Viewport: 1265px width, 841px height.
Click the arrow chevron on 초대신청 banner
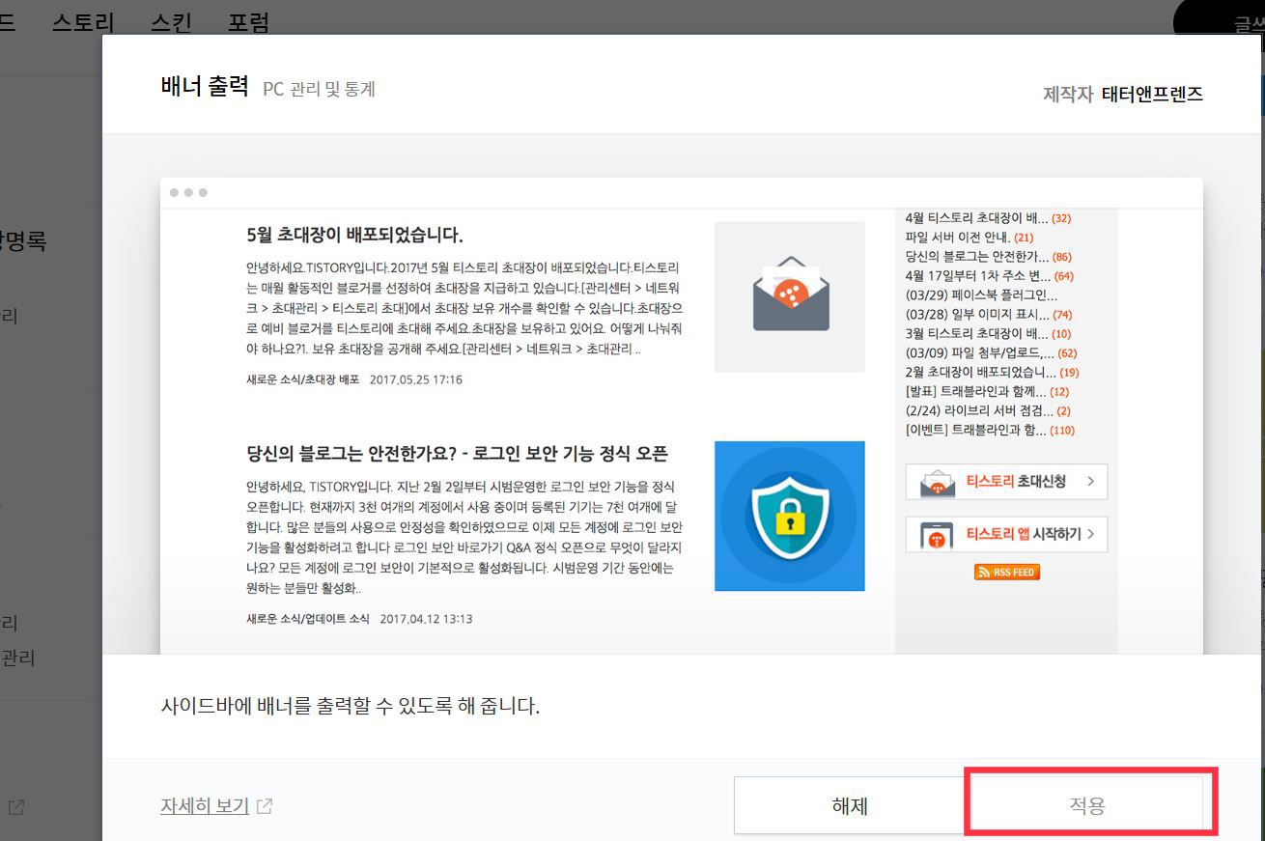(x=1091, y=481)
